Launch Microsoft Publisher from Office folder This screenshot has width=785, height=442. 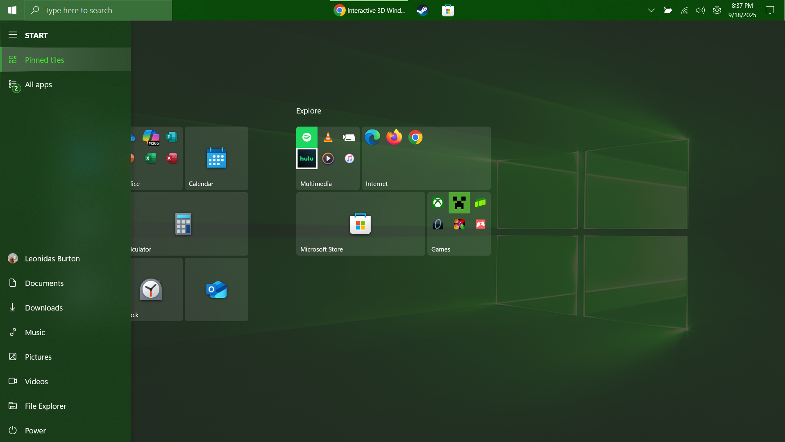(x=172, y=137)
